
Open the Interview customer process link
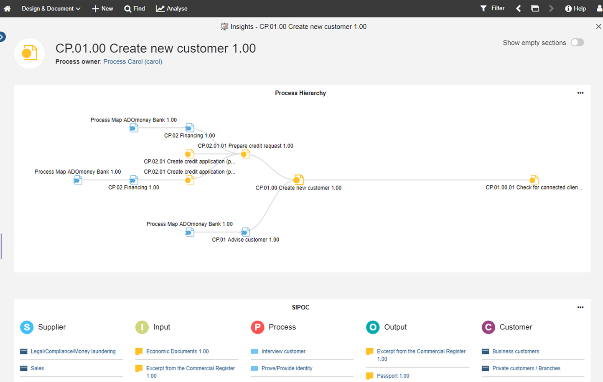click(x=283, y=352)
